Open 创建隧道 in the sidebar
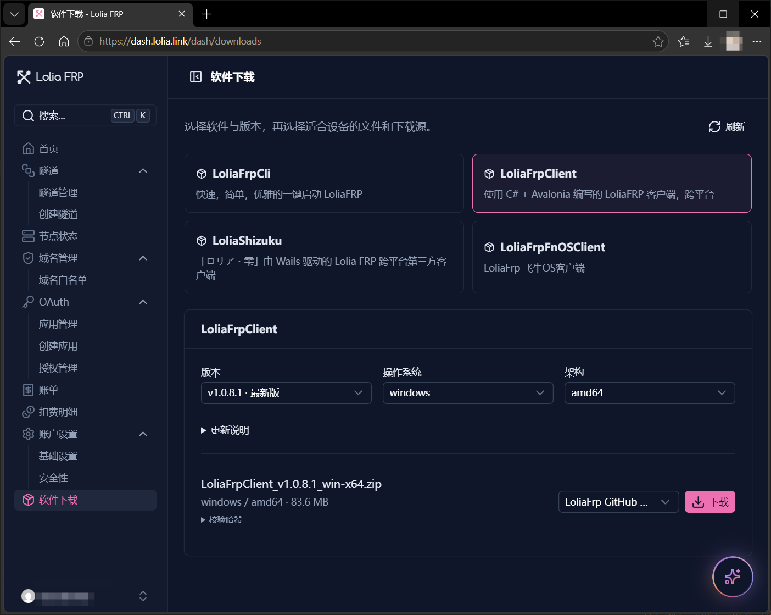 point(58,214)
